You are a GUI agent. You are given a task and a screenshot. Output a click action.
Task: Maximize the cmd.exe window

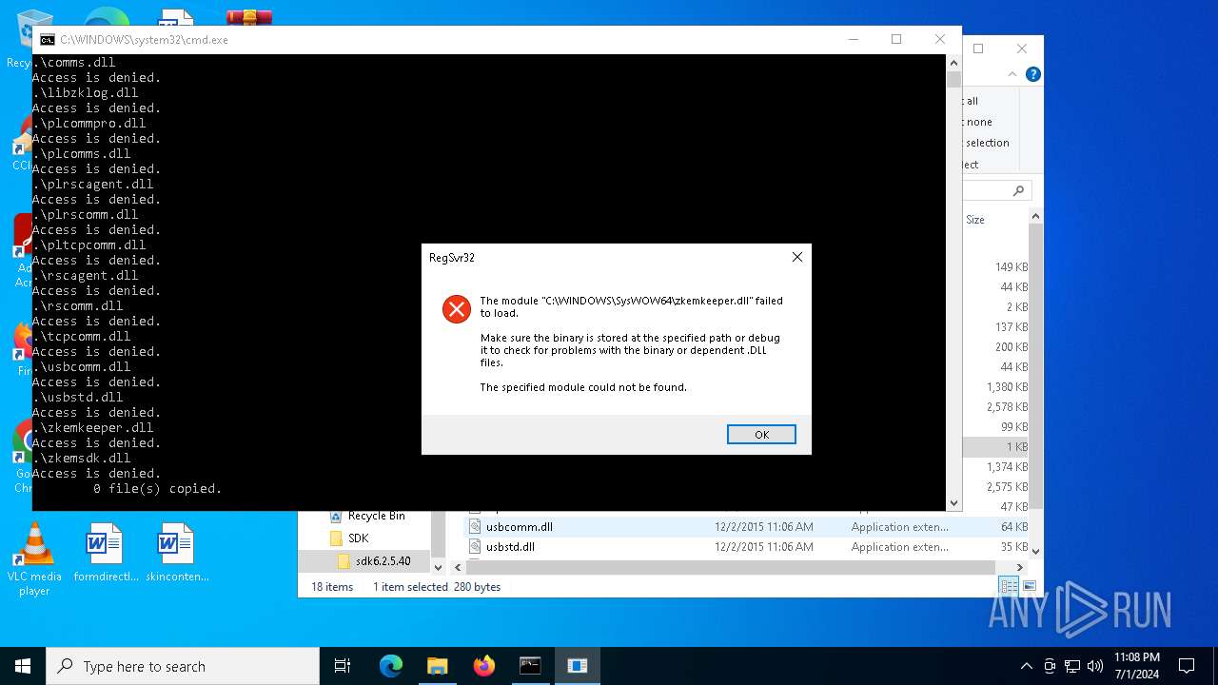pyautogui.click(x=896, y=39)
